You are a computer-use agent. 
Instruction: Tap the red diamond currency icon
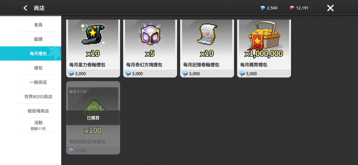[x=292, y=8]
